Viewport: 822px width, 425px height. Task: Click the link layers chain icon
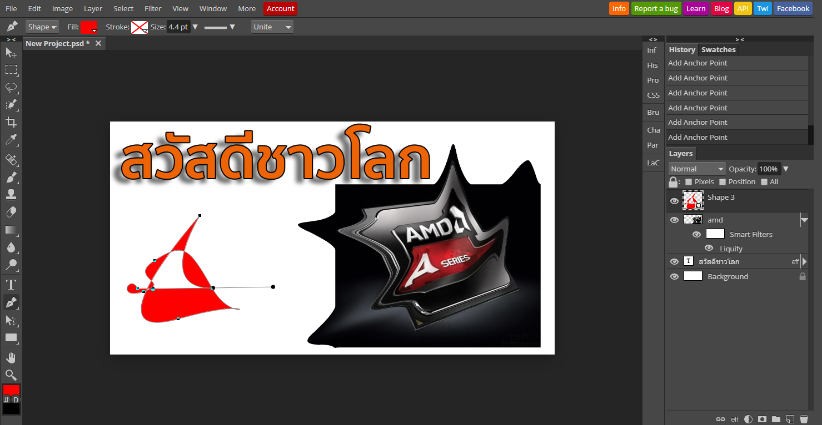point(721,419)
